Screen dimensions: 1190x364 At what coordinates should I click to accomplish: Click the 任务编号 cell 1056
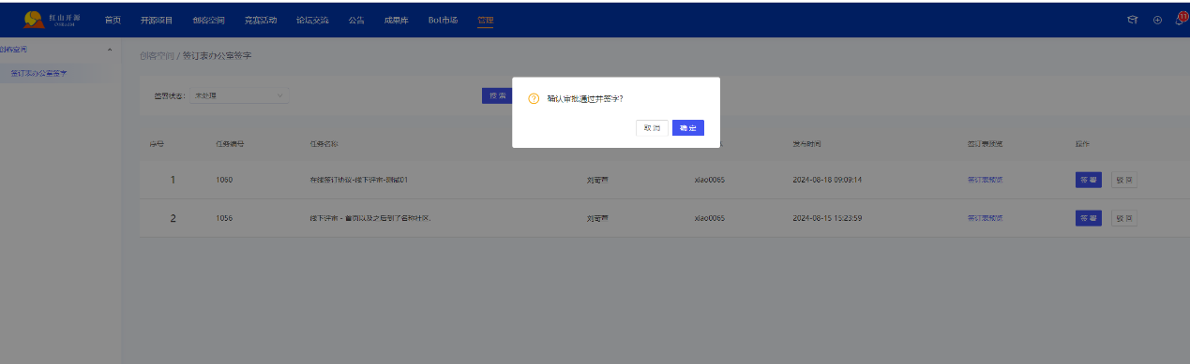pos(223,218)
